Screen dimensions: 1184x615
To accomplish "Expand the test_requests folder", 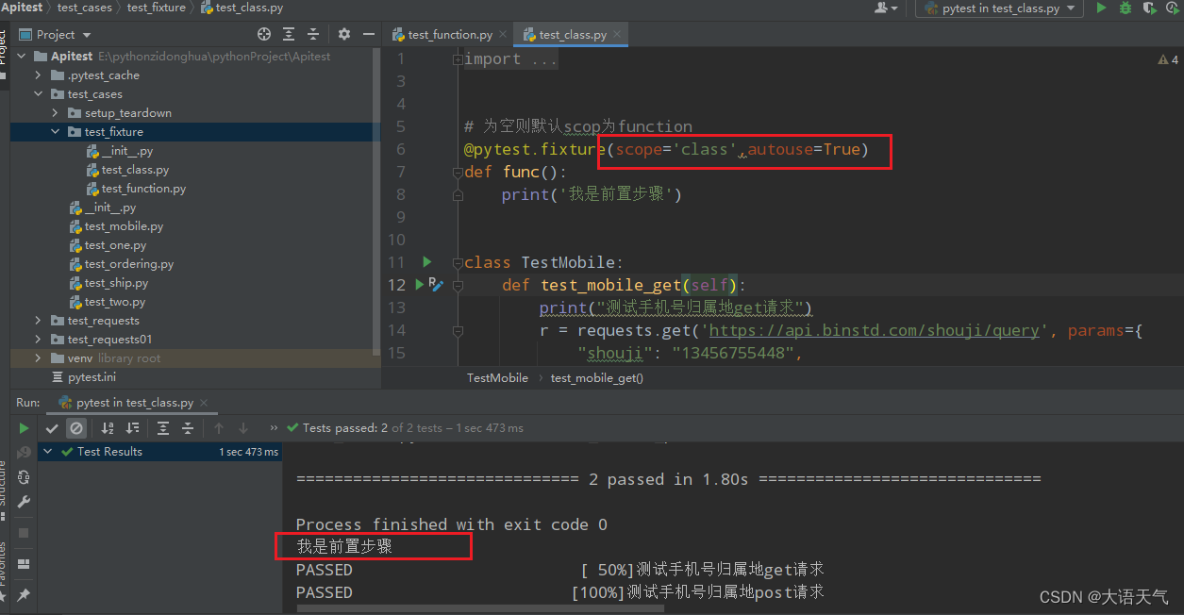I will coord(37,320).
